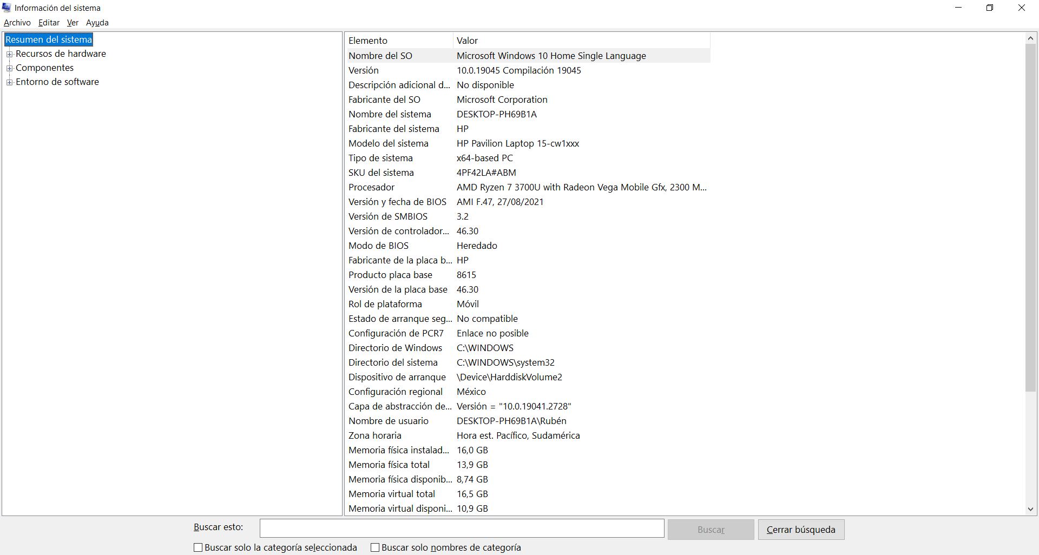Click the value 16,0 GB
1039x555 pixels.
click(472, 450)
